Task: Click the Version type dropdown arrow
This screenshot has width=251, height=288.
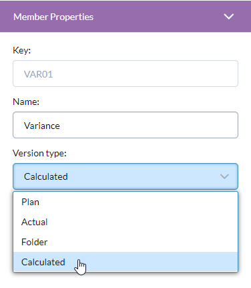Action: tap(224, 176)
